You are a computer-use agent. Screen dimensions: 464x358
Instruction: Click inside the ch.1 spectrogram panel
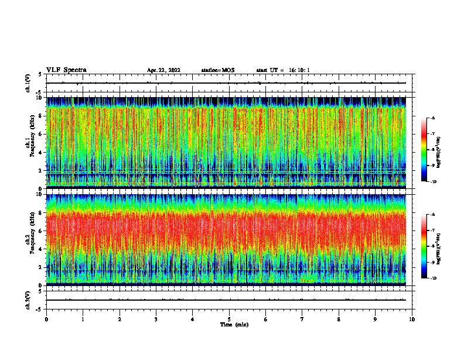pos(226,143)
